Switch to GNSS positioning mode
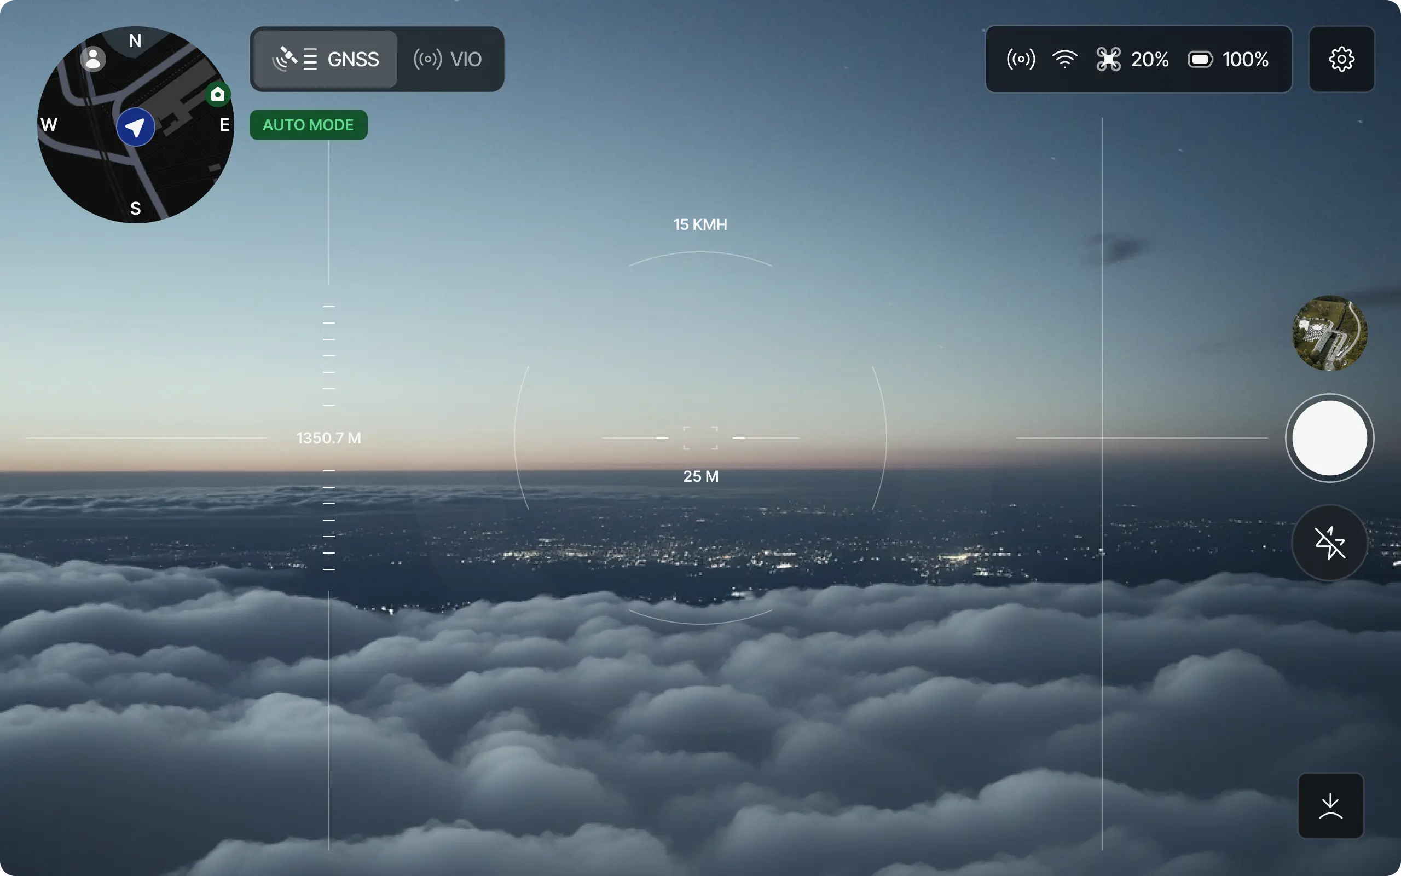Screen dimensions: 1401x876 click(326, 59)
